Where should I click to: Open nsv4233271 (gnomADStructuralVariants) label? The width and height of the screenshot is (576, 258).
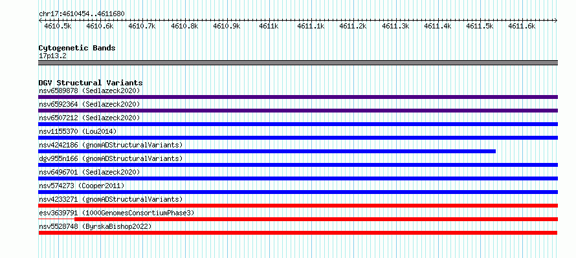coord(111,199)
